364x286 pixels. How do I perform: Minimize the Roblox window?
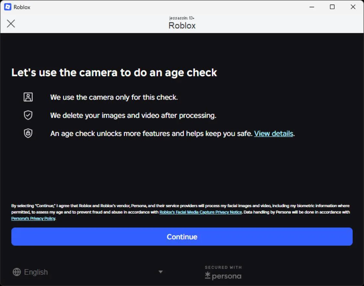pos(312,7)
